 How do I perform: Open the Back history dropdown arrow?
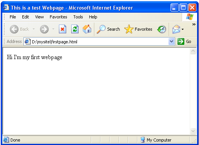[x=34, y=29]
